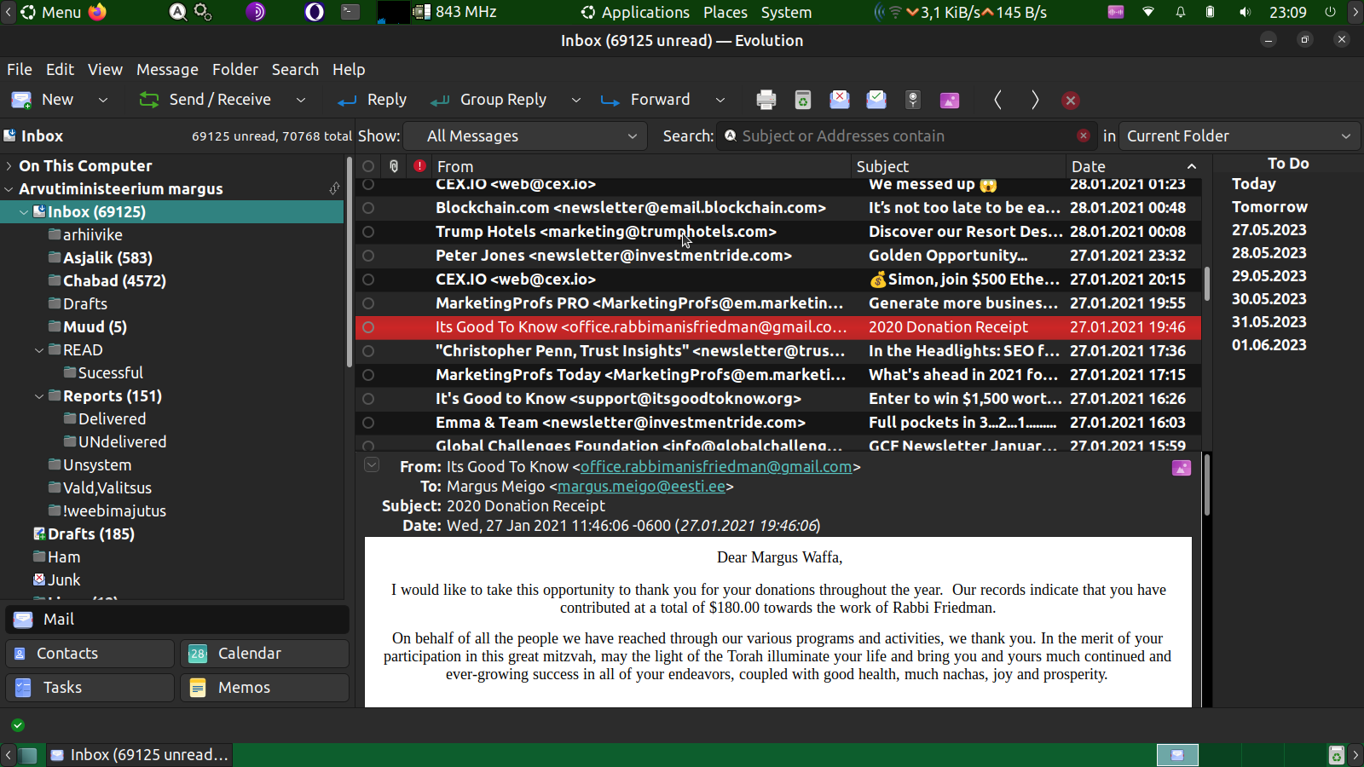This screenshot has width=1364, height=767.
Task: Open the New button dropdown arrow
Action: click(103, 100)
